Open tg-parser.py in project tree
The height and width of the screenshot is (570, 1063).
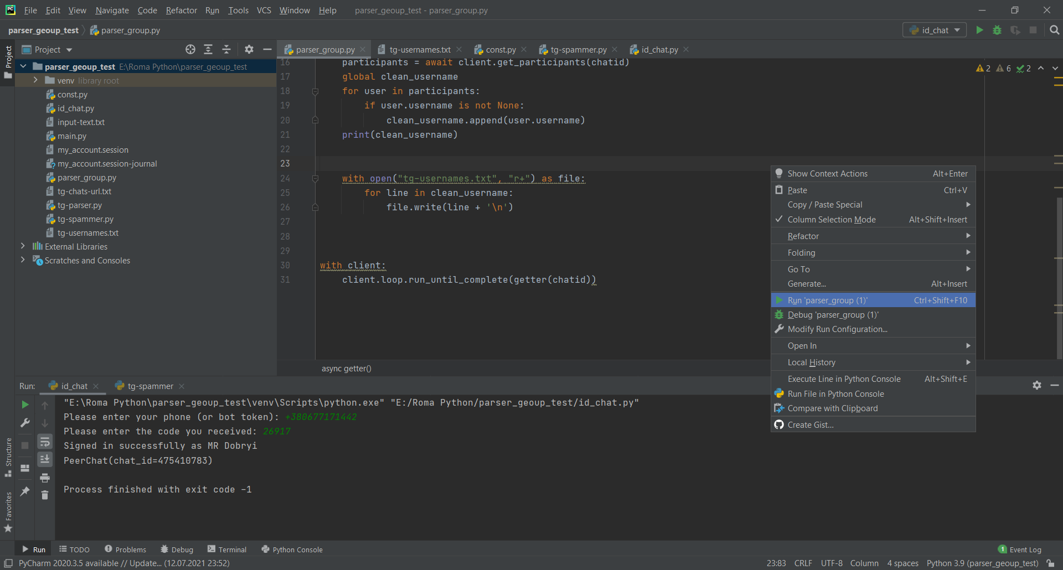[80, 205]
